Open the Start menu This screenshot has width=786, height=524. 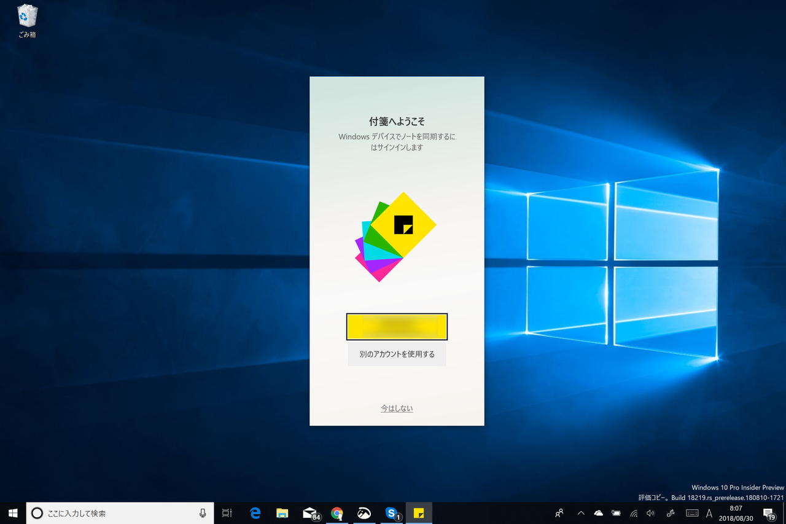pyautogui.click(x=13, y=513)
